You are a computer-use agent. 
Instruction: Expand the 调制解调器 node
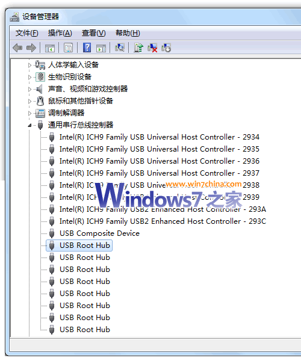point(29,113)
